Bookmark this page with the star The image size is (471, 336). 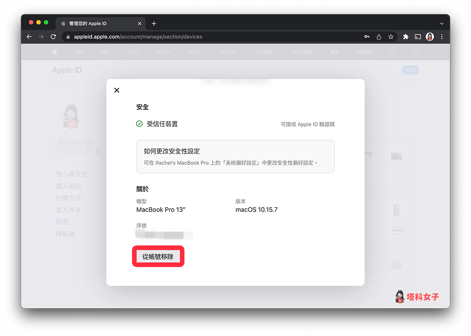click(391, 37)
